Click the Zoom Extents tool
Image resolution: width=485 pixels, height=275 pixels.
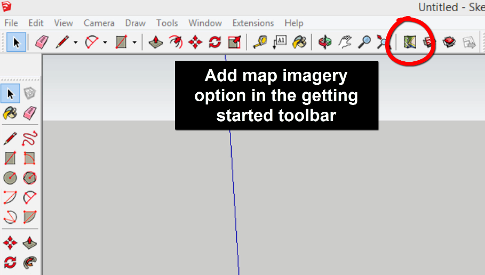(x=383, y=42)
